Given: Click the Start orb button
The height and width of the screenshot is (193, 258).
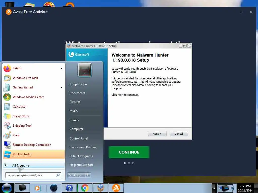Looking at the screenshot, I should (7, 188).
